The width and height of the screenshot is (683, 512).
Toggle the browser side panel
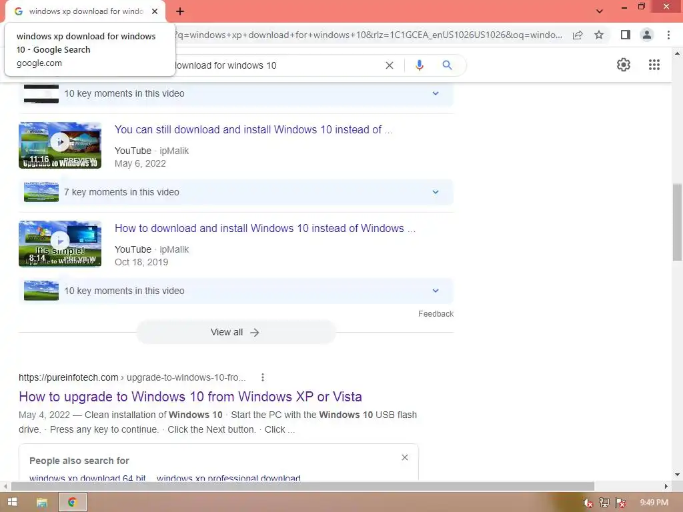pyautogui.click(x=626, y=35)
